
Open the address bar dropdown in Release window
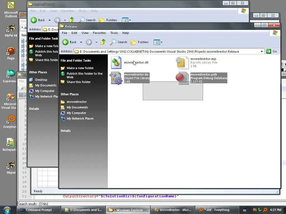(x=262, y=52)
